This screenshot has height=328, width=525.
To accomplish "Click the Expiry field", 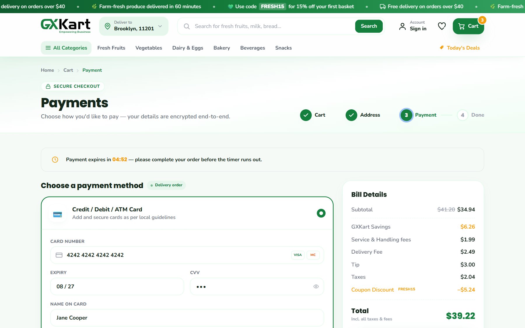I will [117, 287].
